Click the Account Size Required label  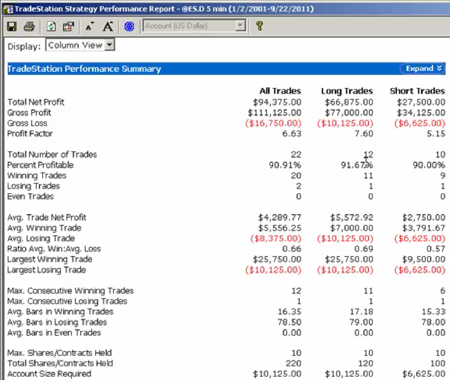point(49,374)
